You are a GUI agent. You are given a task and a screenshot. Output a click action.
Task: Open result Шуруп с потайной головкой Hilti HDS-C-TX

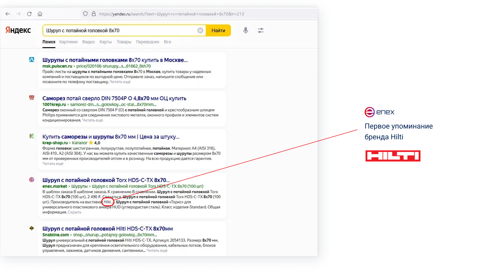click(x=108, y=229)
